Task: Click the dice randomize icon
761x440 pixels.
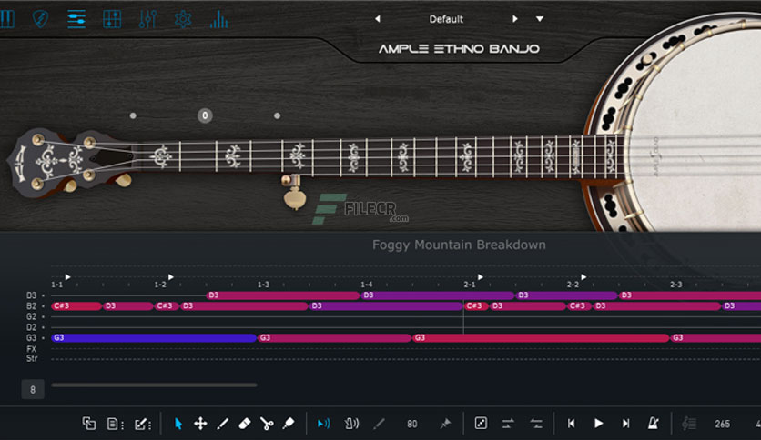Action: (481, 424)
